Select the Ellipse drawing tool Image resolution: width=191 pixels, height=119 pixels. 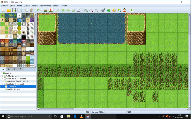tap(68, 10)
